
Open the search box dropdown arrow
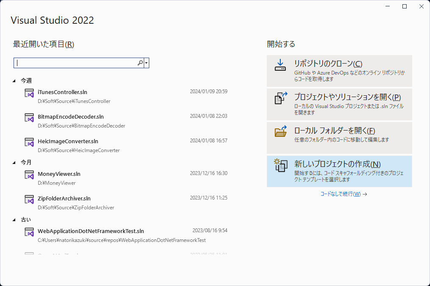[146, 63]
